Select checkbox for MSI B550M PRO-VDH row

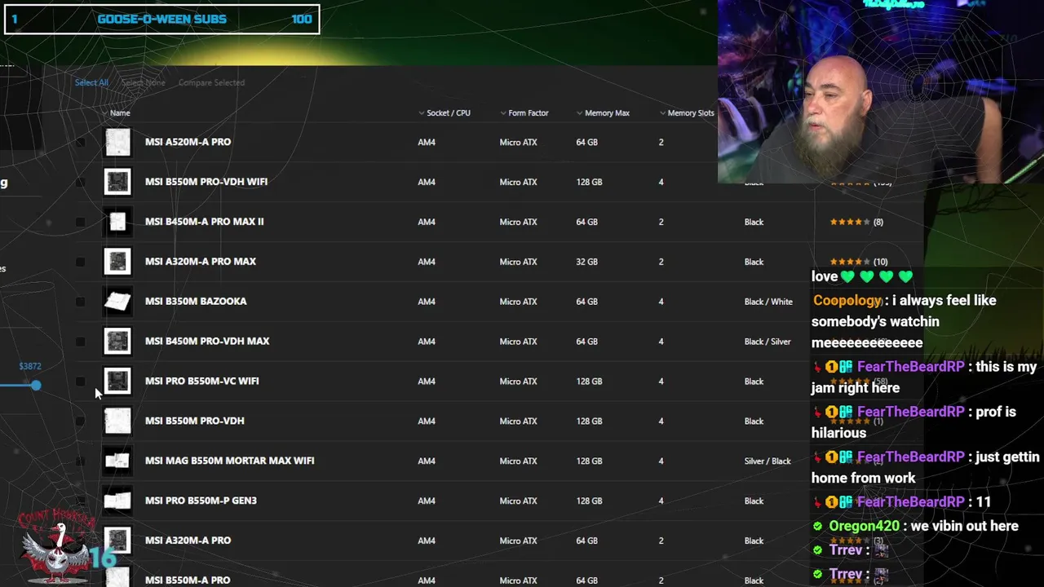(x=80, y=421)
